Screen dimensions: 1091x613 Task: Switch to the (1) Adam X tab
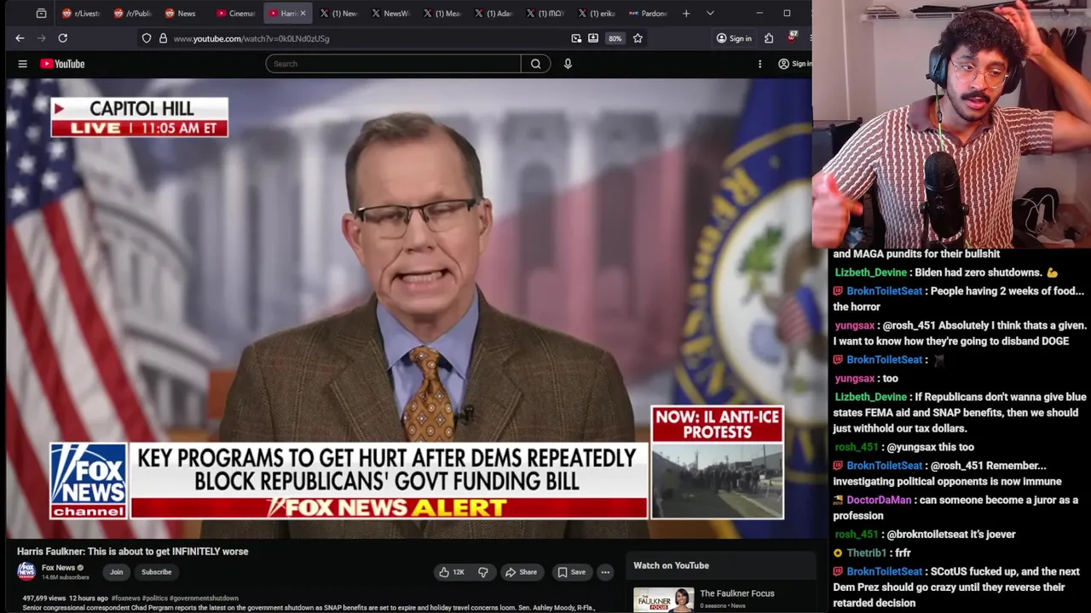click(494, 14)
